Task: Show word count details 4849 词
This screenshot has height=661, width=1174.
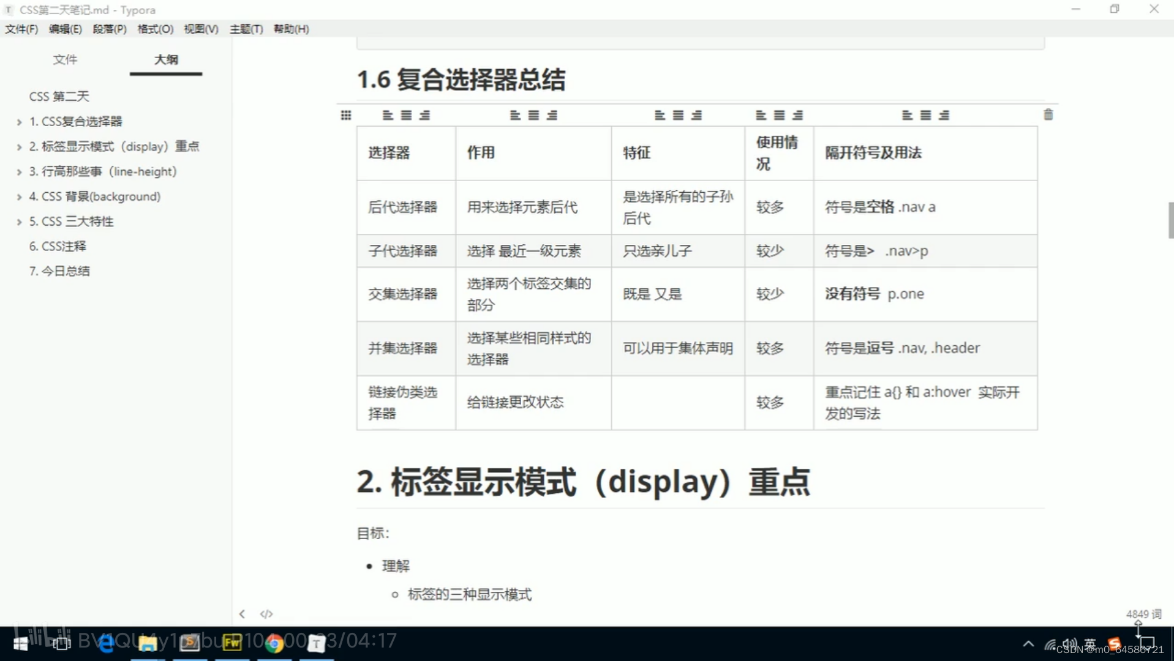Action: tap(1143, 614)
